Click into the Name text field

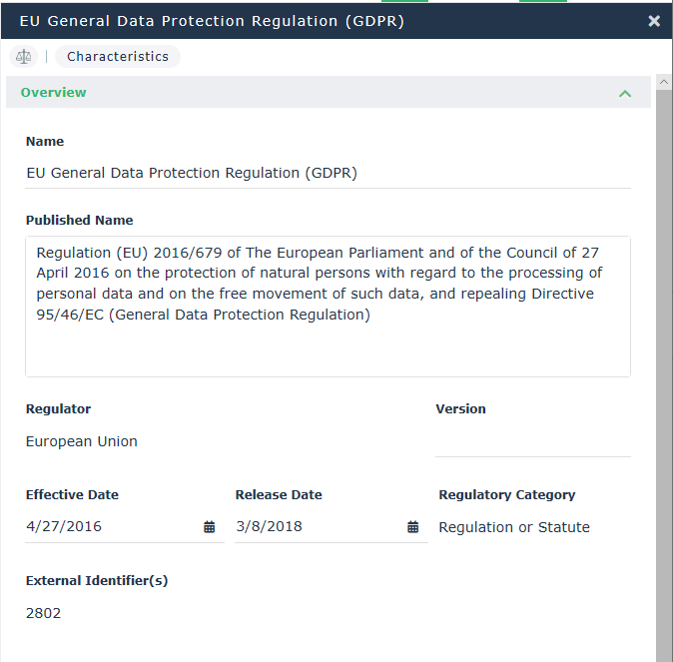328,173
